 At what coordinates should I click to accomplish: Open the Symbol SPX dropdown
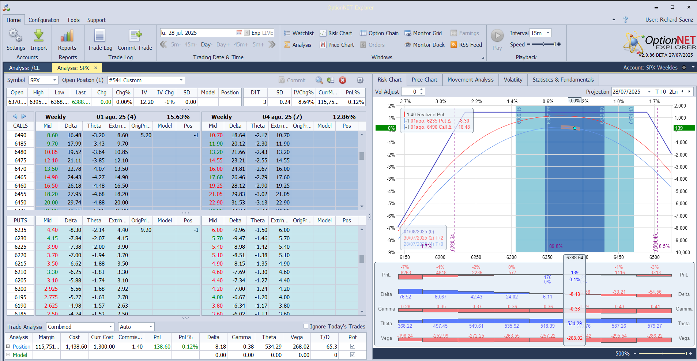pos(54,80)
